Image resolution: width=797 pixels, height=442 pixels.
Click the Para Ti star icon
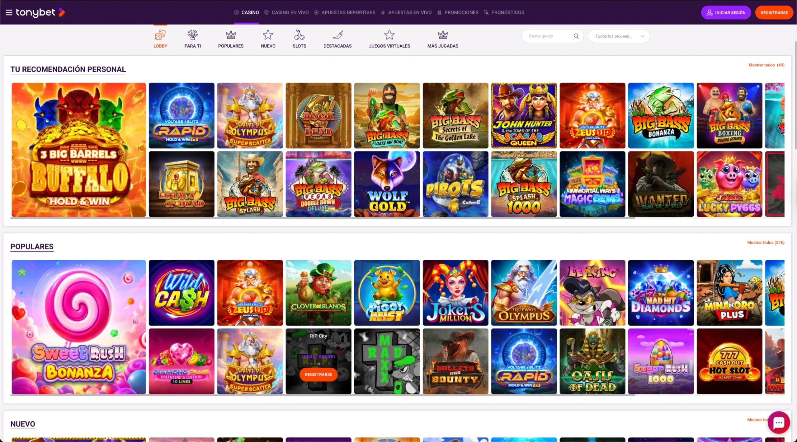pyautogui.click(x=192, y=35)
